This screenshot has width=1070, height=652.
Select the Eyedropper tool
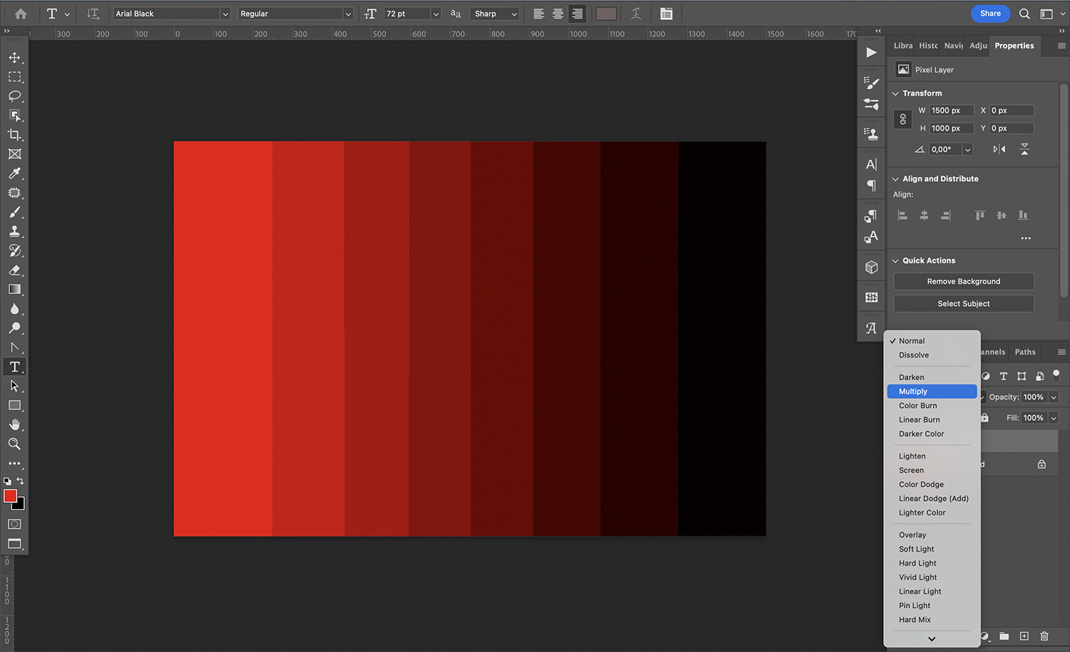(x=14, y=173)
